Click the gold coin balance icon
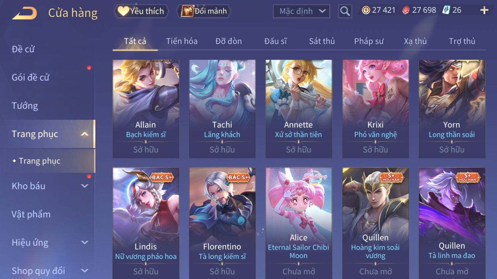Viewport: 497px width, 279px height. (x=366, y=10)
